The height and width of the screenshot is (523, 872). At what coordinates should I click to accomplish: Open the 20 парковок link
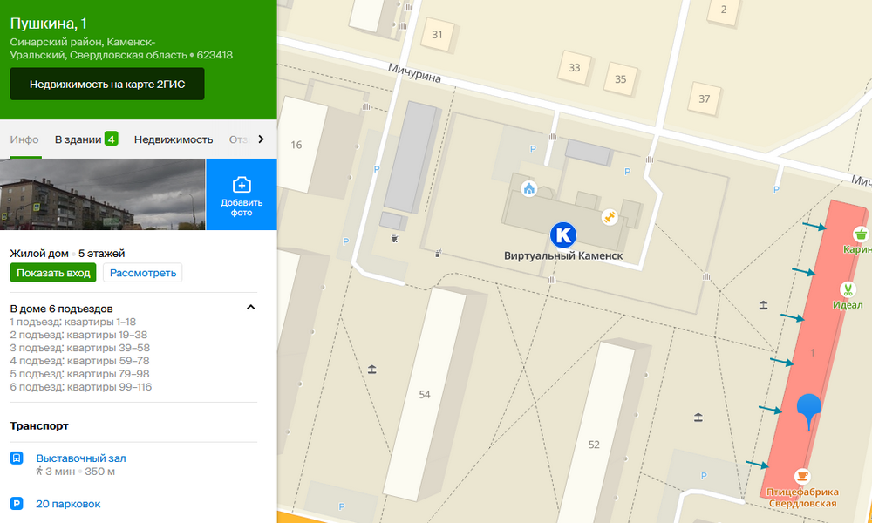click(68, 504)
